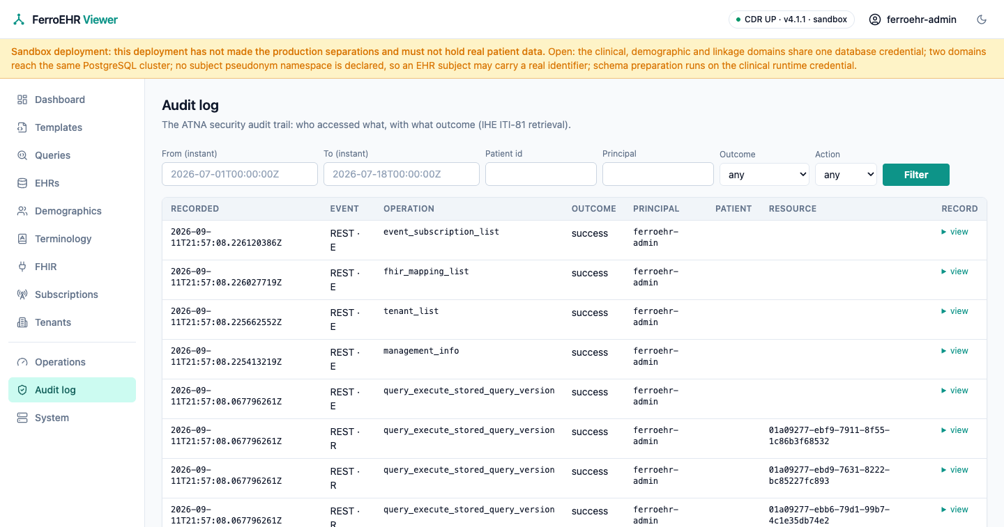Click the Templates sidebar icon
Viewport: 1004px width, 527px height.
[22, 127]
